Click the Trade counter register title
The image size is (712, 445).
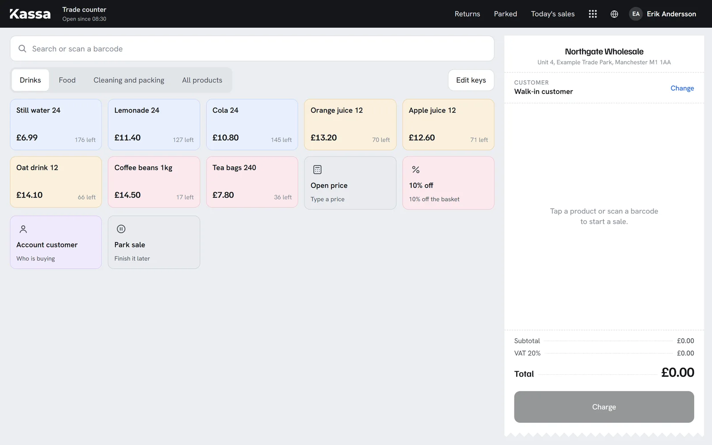pyautogui.click(x=84, y=9)
